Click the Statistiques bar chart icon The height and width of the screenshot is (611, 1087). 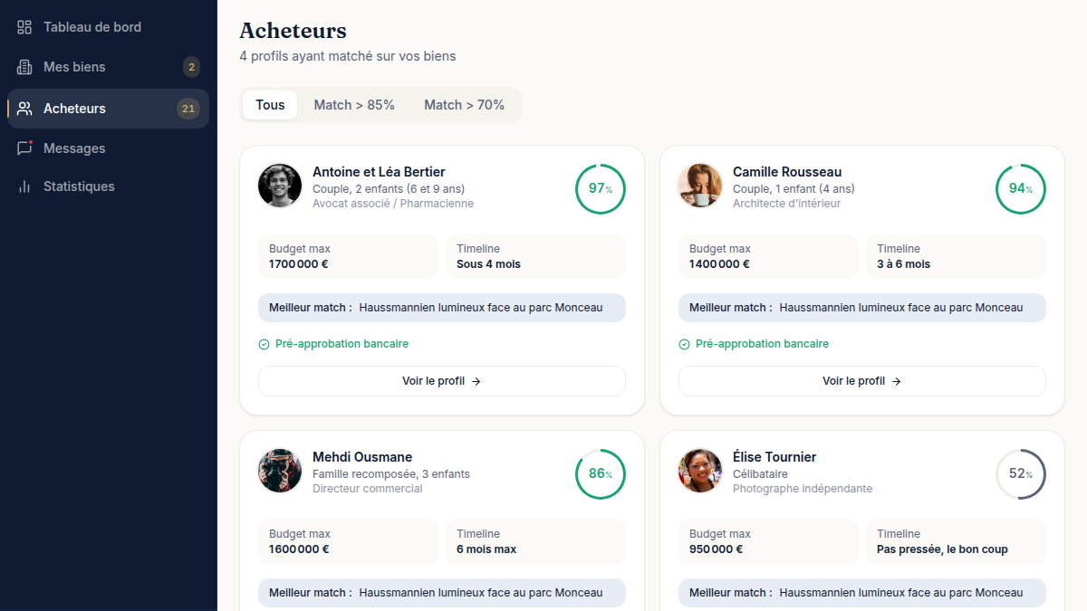24,186
